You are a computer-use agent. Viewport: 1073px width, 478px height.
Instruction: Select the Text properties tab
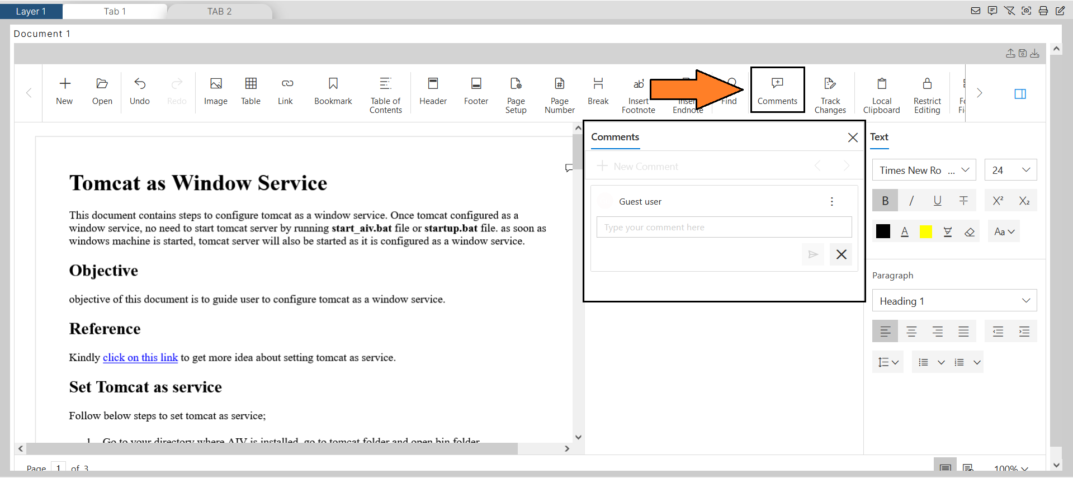pos(879,137)
